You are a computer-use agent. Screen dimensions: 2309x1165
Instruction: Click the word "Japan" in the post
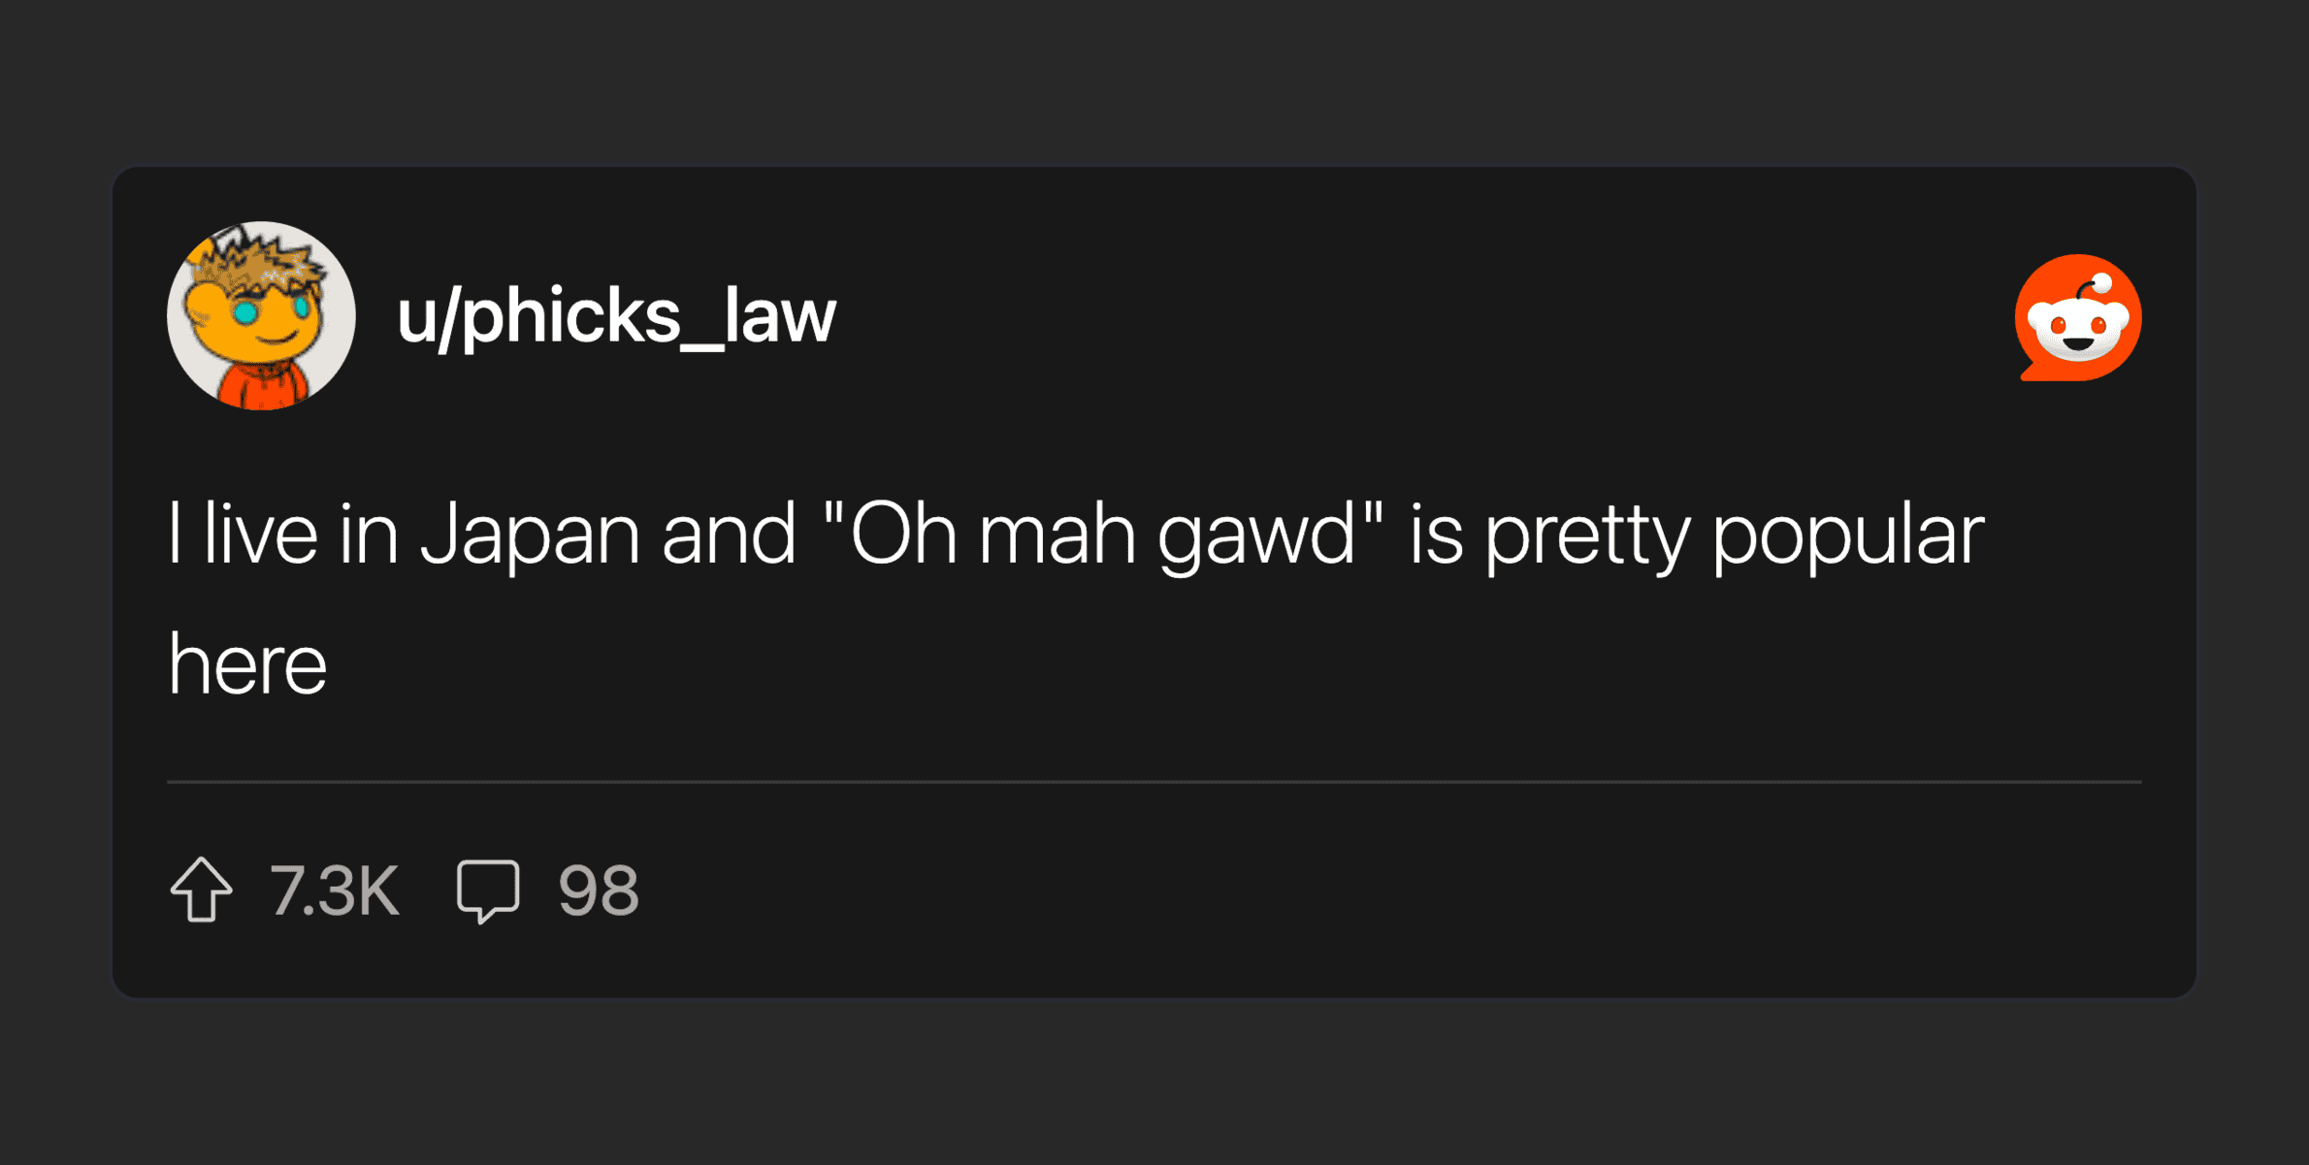coord(530,535)
